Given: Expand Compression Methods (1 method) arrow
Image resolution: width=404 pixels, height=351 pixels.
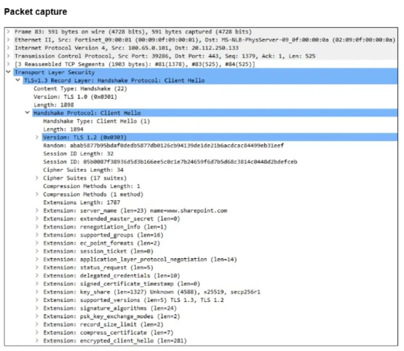Looking at the screenshot, I should (x=37, y=194).
